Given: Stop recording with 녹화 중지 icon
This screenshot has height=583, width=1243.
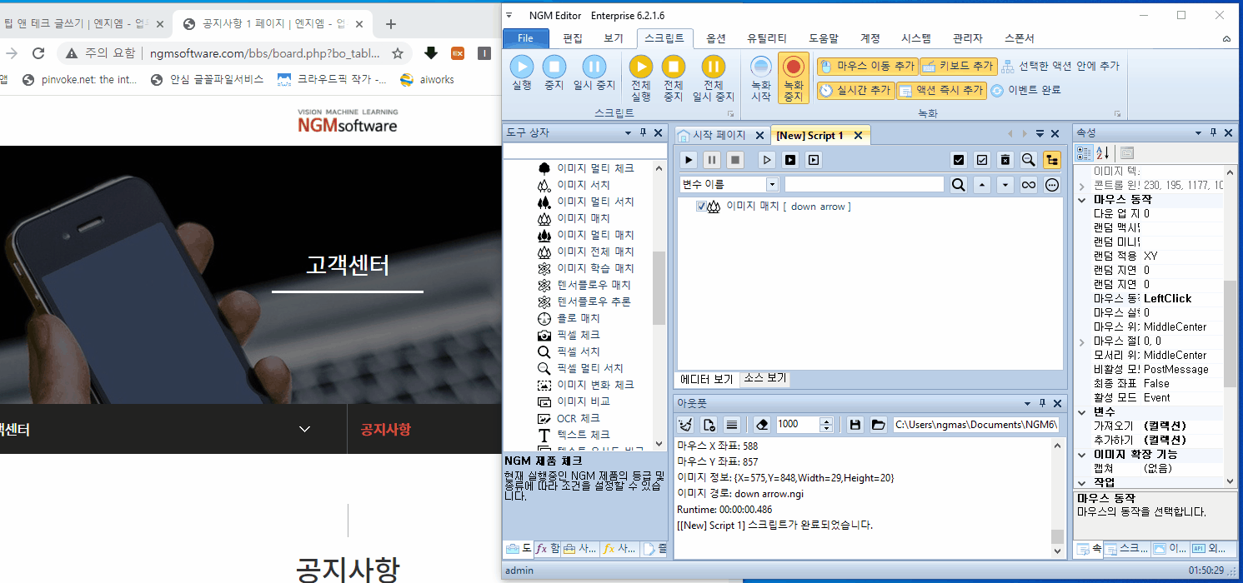Looking at the screenshot, I should pyautogui.click(x=794, y=67).
